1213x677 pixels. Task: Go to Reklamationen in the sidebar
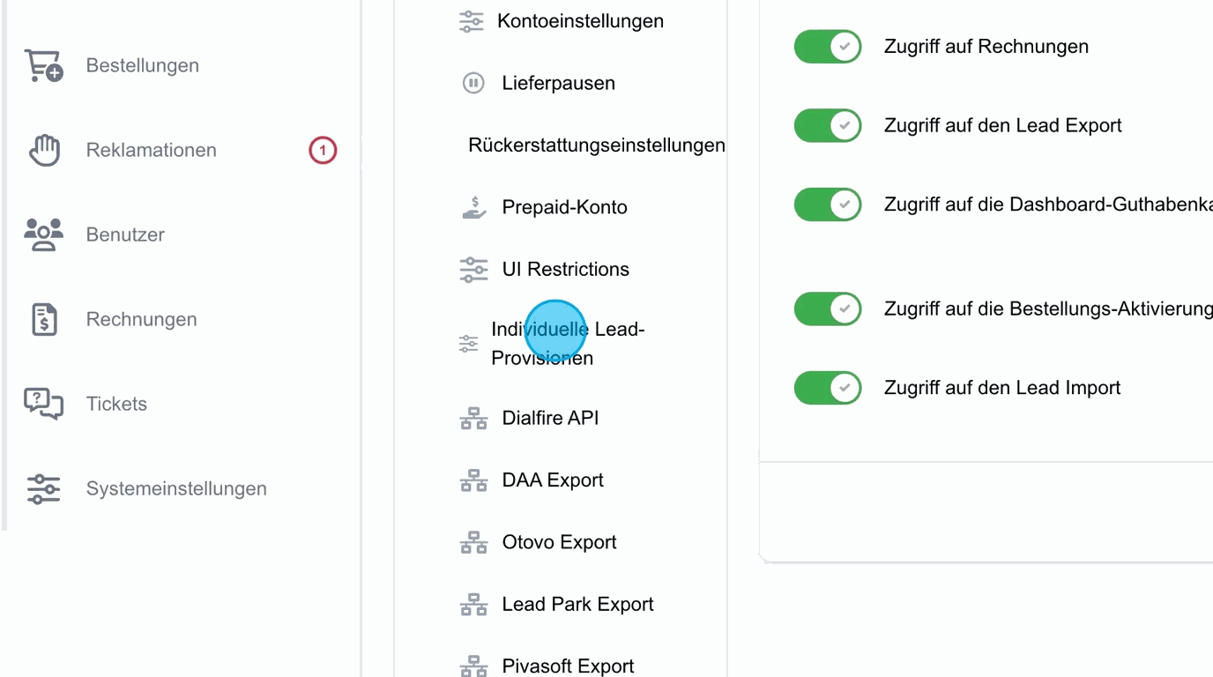click(151, 150)
